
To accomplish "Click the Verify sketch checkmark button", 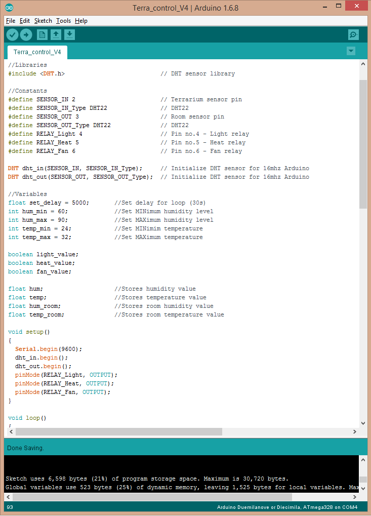I will coord(13,34).
